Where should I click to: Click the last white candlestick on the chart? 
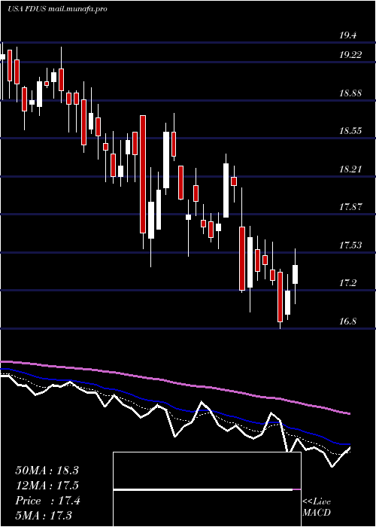click(295, 274)
